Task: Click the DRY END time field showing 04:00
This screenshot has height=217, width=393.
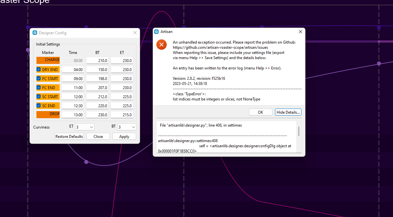Action: click(73, 69)
